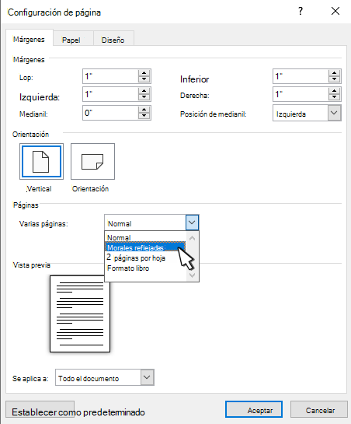Select the landscape orientation page icon
Viewport: 351px width, 424px height.
(x=92, y=162)
